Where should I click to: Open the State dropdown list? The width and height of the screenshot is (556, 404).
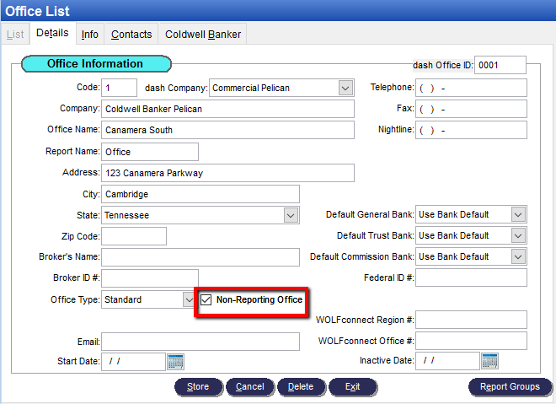tap(291, 215)
